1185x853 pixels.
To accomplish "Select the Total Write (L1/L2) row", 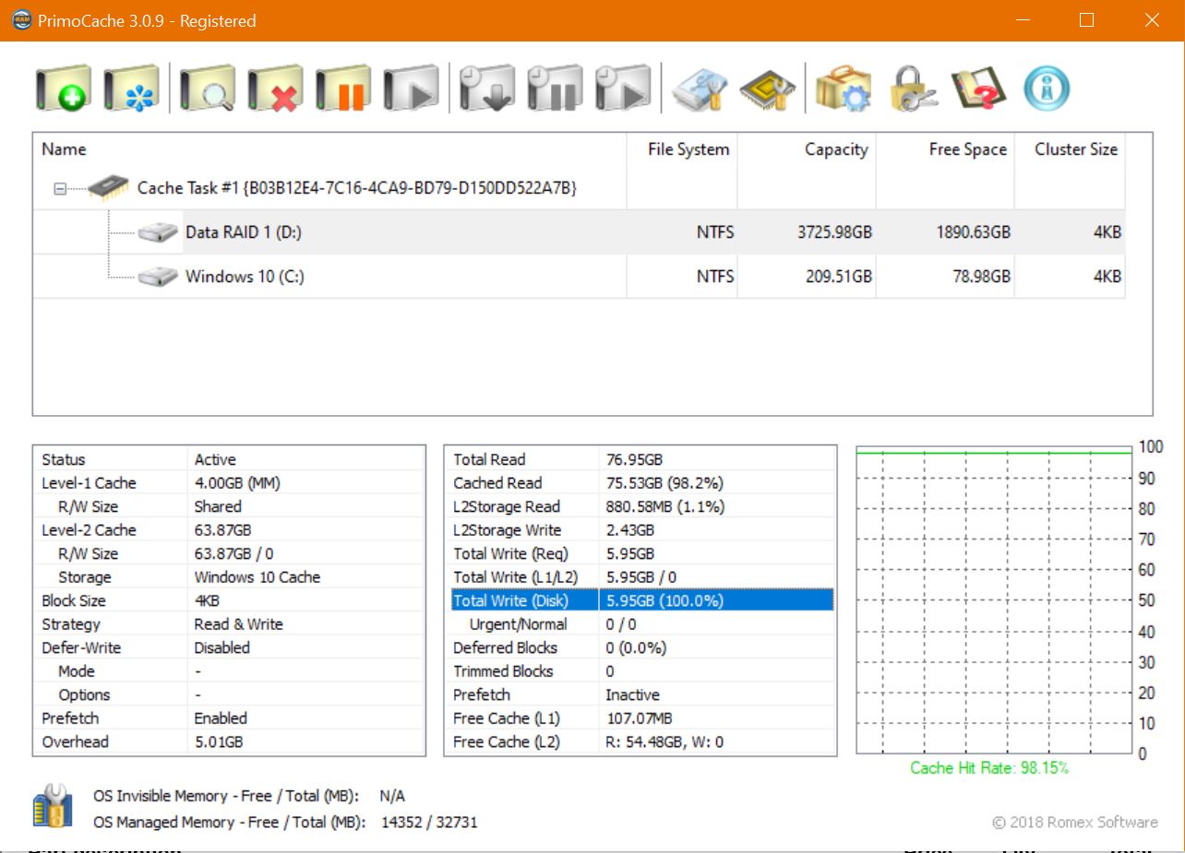I will tap(641, 577).
